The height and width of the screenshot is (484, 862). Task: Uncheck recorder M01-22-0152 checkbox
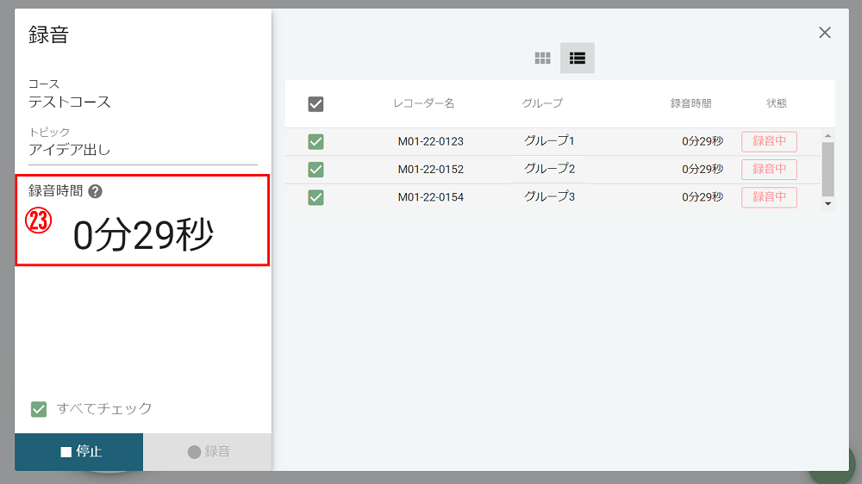315,170
